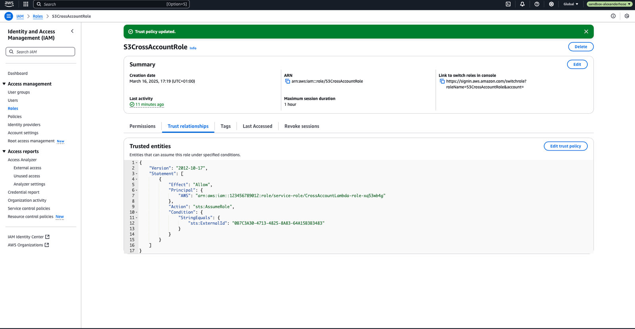Click the Edit trust policy button
Screen dimensions: 635x329
pos(565,146)
